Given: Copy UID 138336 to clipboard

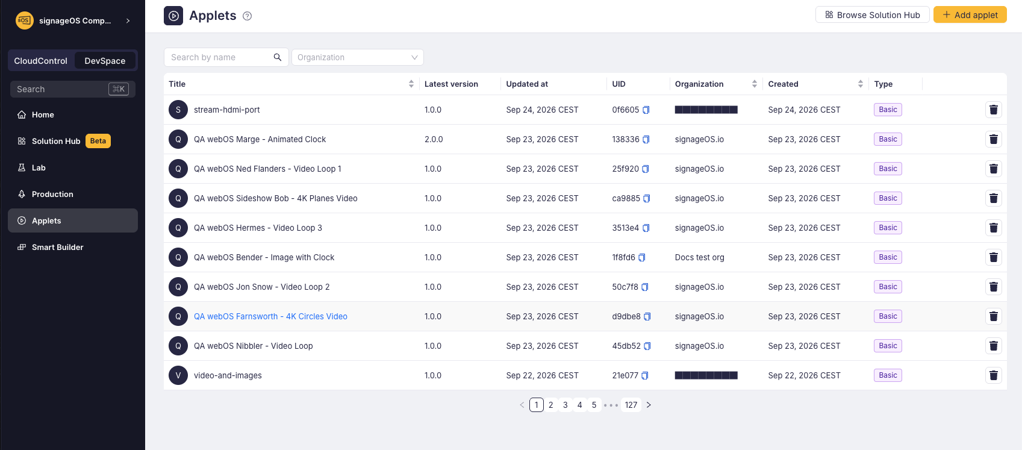Looking at the screenshot, I should pyautogui.click(x=646, y=140).
